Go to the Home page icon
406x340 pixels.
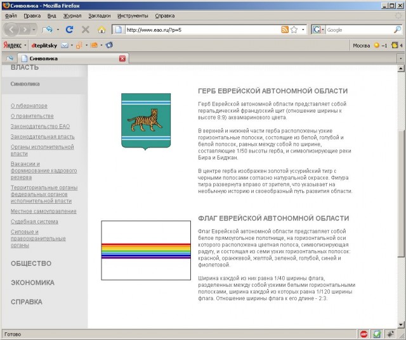[101, 30]
